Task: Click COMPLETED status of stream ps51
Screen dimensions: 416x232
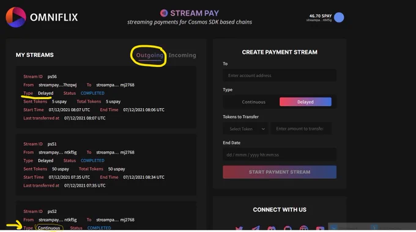Action: pyautogui.click(x=92, y=161)
